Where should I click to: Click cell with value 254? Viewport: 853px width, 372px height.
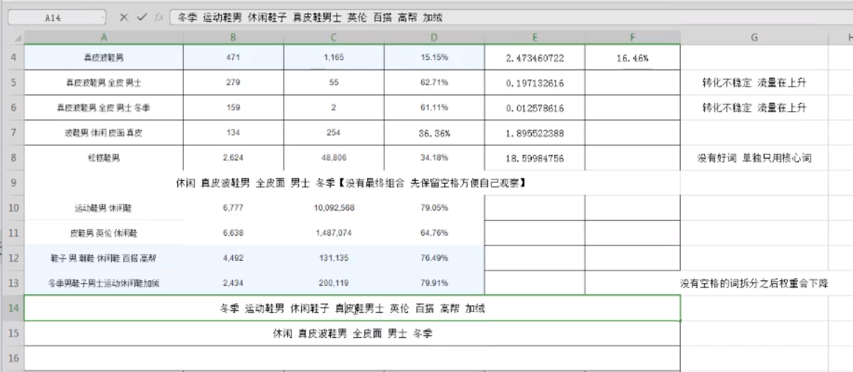[x=334, y=133]
